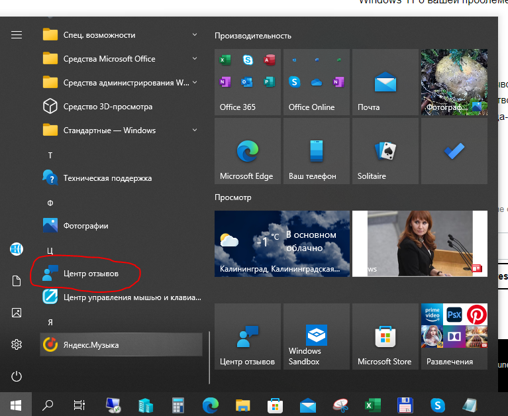The image size is (508, 416).
Task: Open taskbar Search magnifier
Action: 48,405
